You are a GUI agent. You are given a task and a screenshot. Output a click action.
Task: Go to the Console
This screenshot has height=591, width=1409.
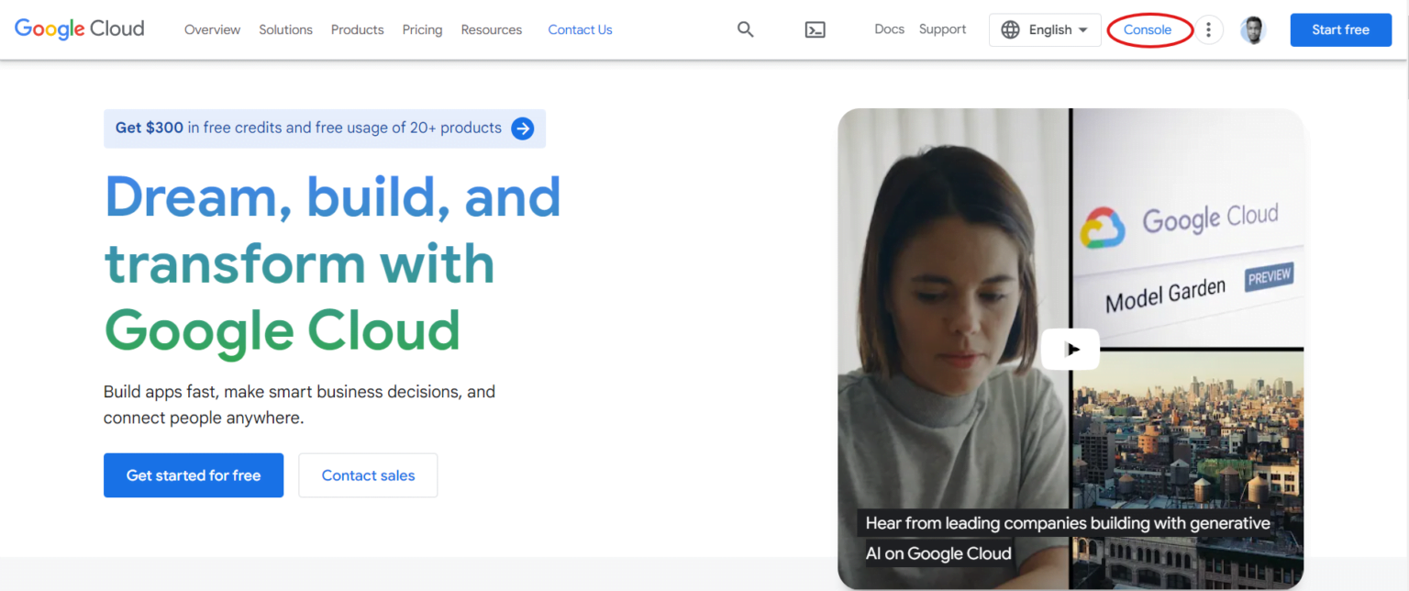pyautogui.click(x=1149, y=28)
